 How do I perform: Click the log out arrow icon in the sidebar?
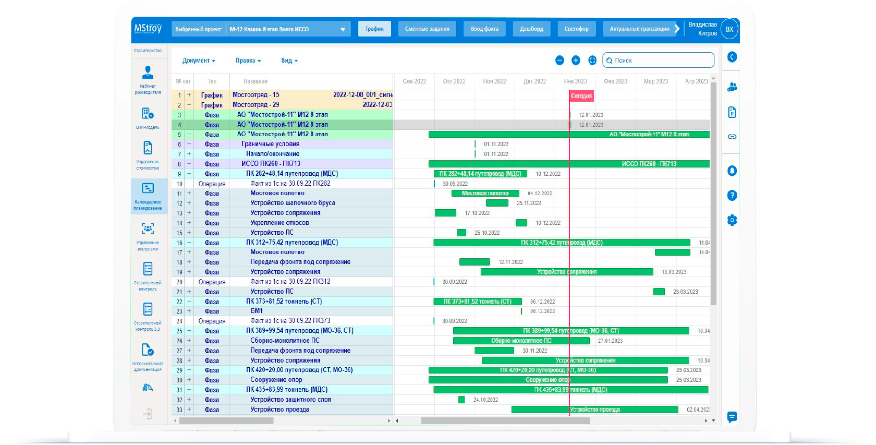click(148, 414)
